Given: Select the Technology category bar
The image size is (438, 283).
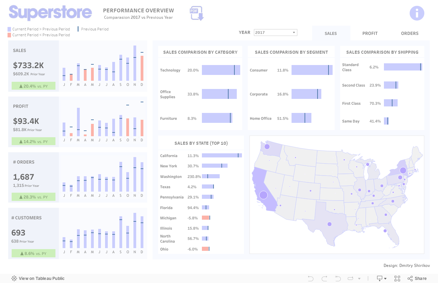Looking at the screenshot, I should tap(221, 70).
